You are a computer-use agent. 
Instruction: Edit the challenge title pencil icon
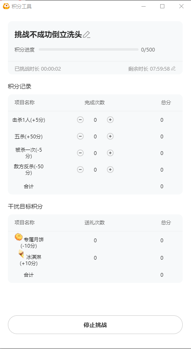(x=87, y=35)
